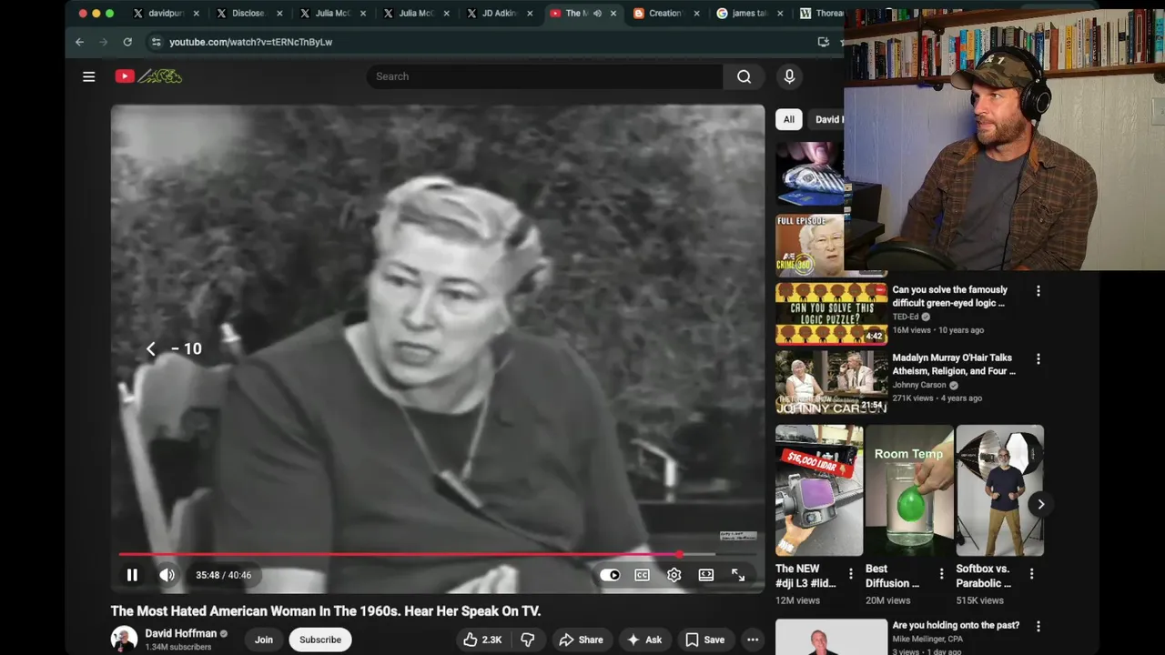Reload the page

click(127, 42)
